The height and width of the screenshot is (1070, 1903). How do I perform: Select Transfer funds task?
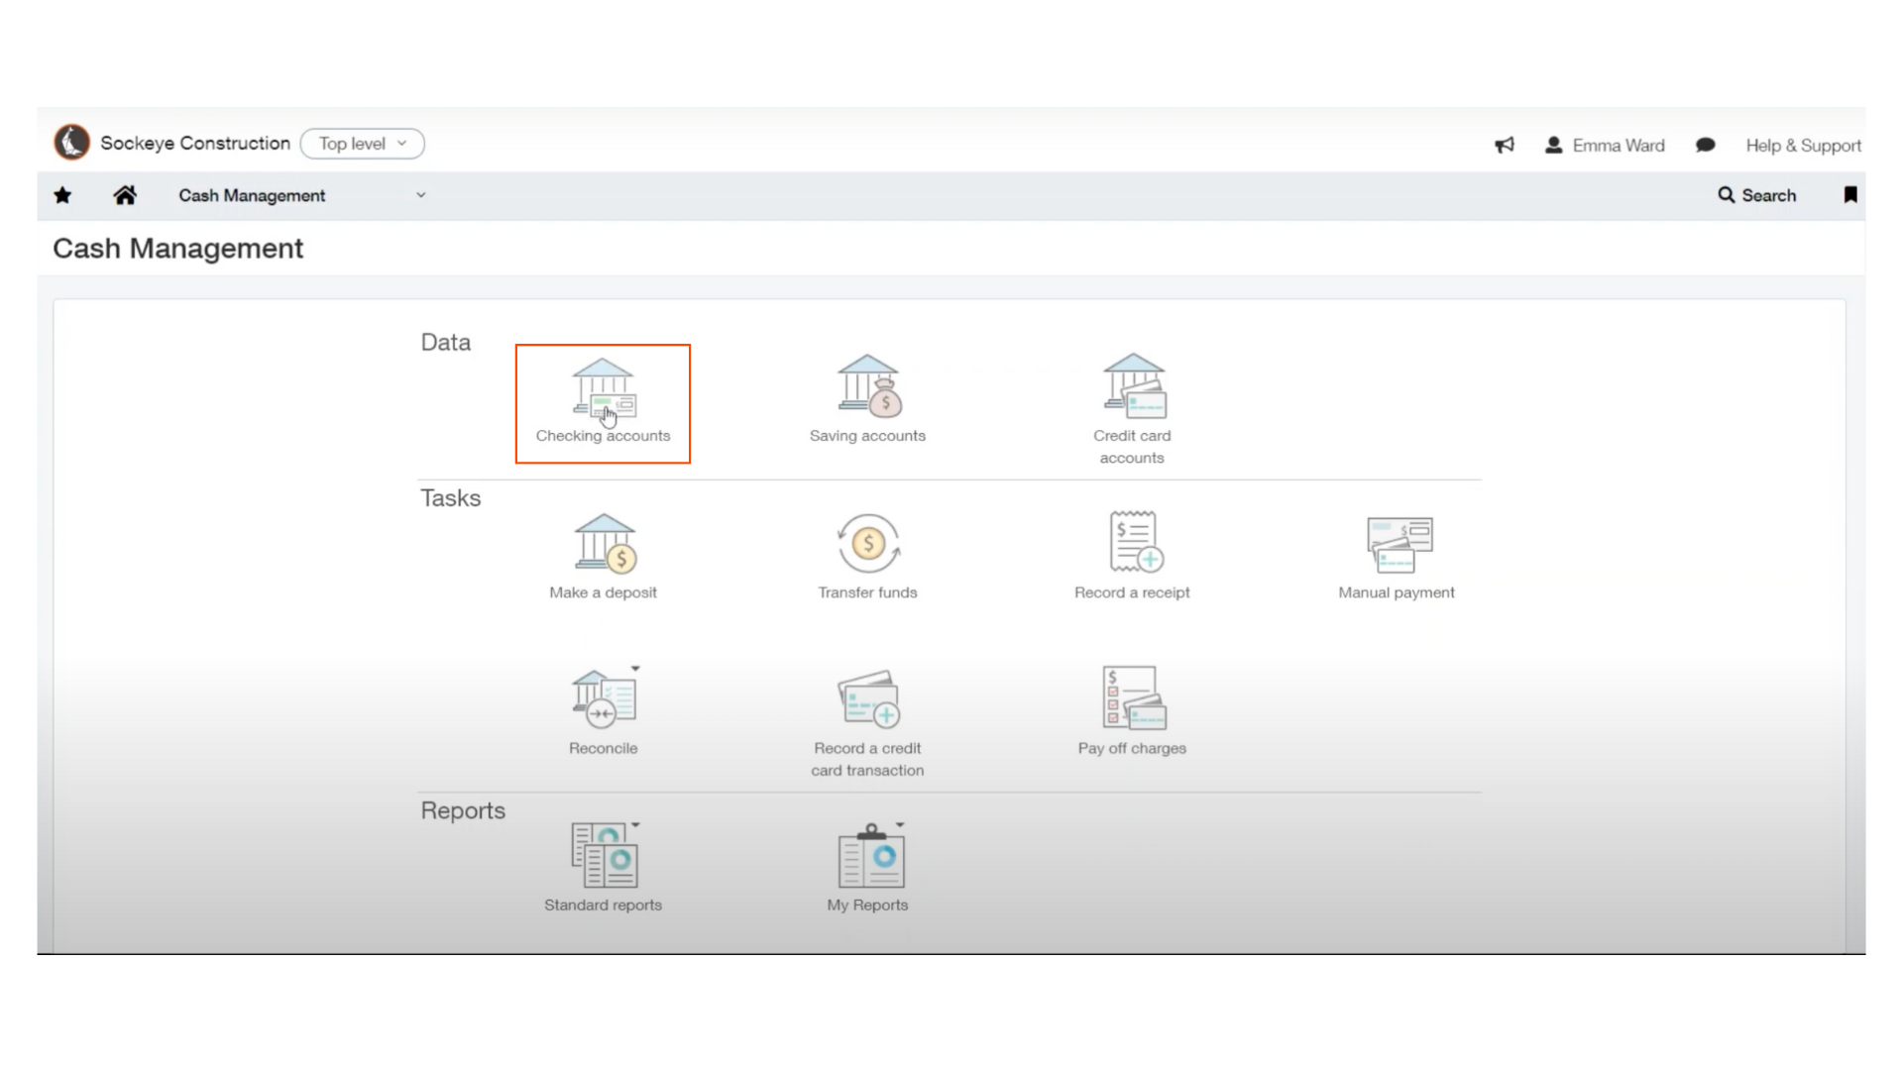pos(868,555)
